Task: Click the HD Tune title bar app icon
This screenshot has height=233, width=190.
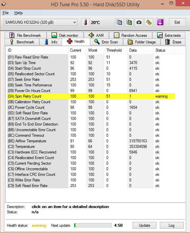Action: click(x=4, y=4)
